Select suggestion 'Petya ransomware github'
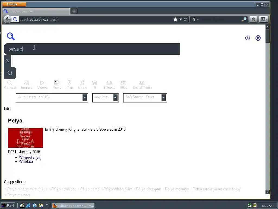The image size is (278, 209). [x=27, y=189]
